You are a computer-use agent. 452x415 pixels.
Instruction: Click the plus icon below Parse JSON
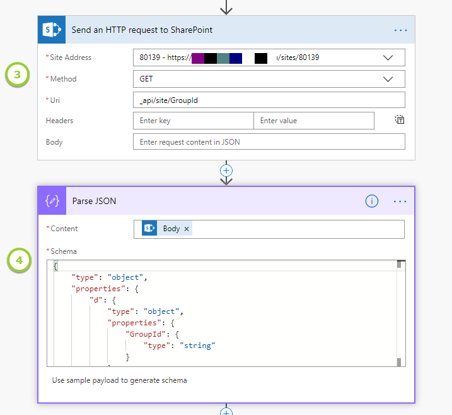pos(226,412)
